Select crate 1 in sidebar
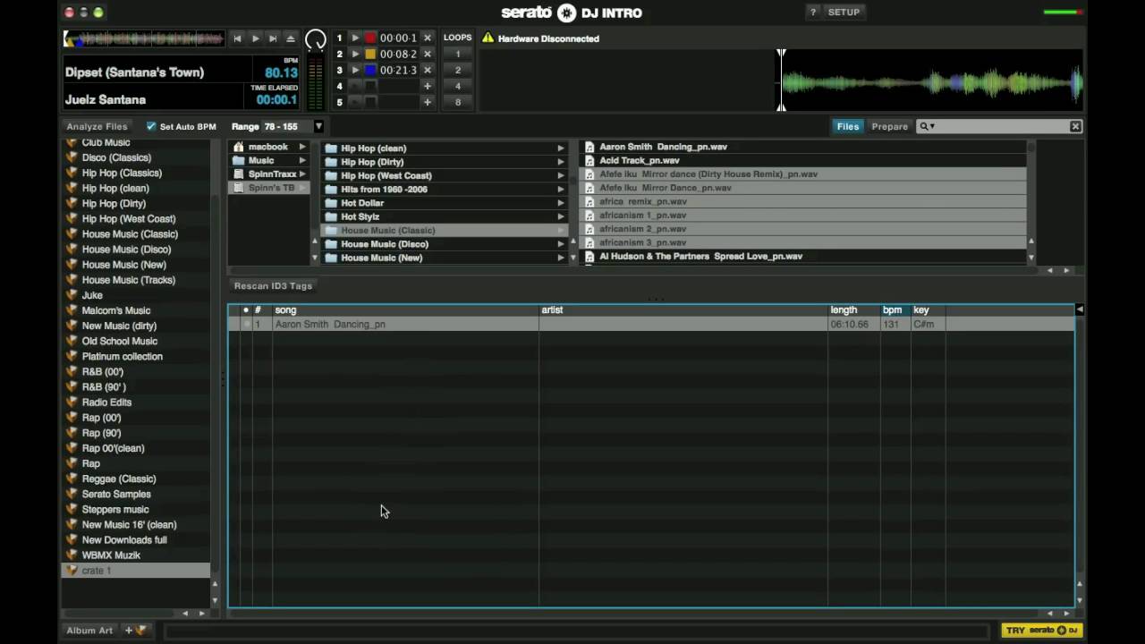Viewport: 1145px width, 644px height. (136, 571)
